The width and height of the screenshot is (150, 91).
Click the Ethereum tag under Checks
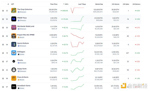click(x=22, y=63)
